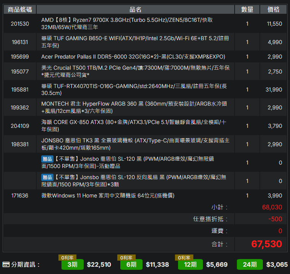Click the 任意搭折抵 label
The image size is (290, 274).
click(210, 219)
